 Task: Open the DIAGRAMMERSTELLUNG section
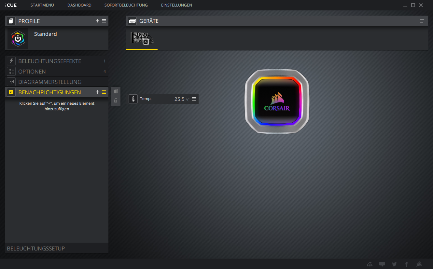point(57,82)
